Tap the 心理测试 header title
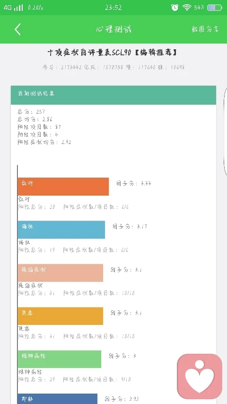Screen dimensions: 227x404 point(113,29)
